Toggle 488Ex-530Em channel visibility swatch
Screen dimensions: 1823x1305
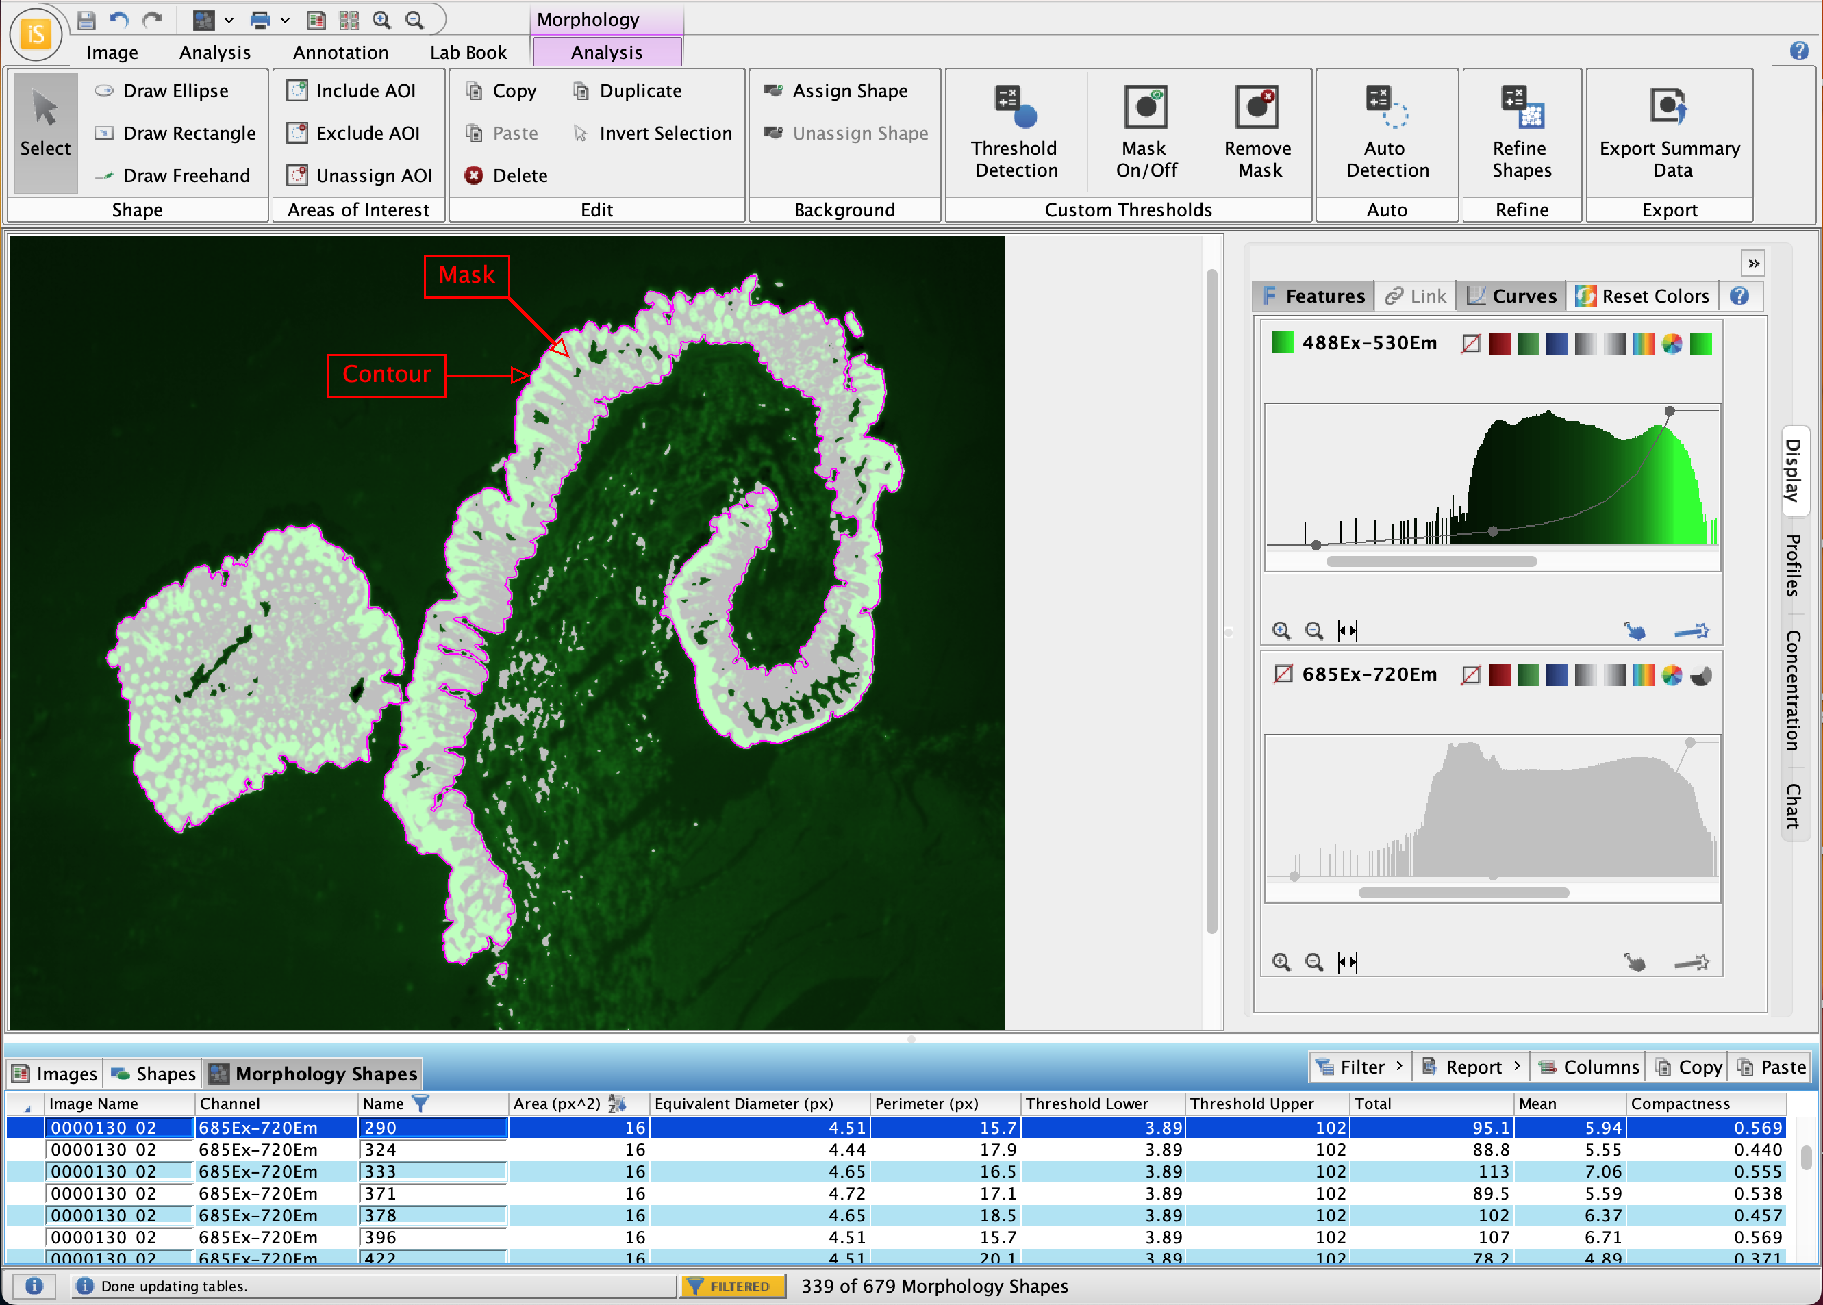pyautogui.click(x=1283, y=343)
